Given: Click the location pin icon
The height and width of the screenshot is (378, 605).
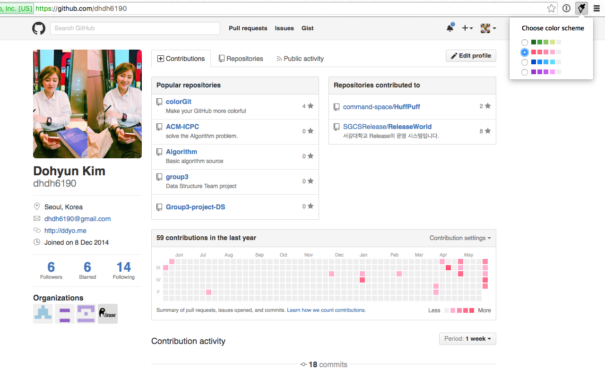Looking at the screenshot, I should coord(37,206).
